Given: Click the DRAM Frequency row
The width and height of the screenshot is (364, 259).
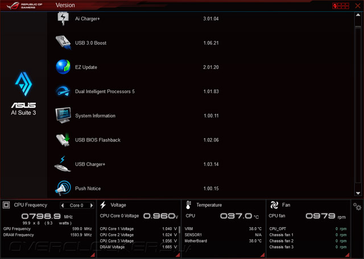Looking at the screenshot, I should (x=48, y=235).
